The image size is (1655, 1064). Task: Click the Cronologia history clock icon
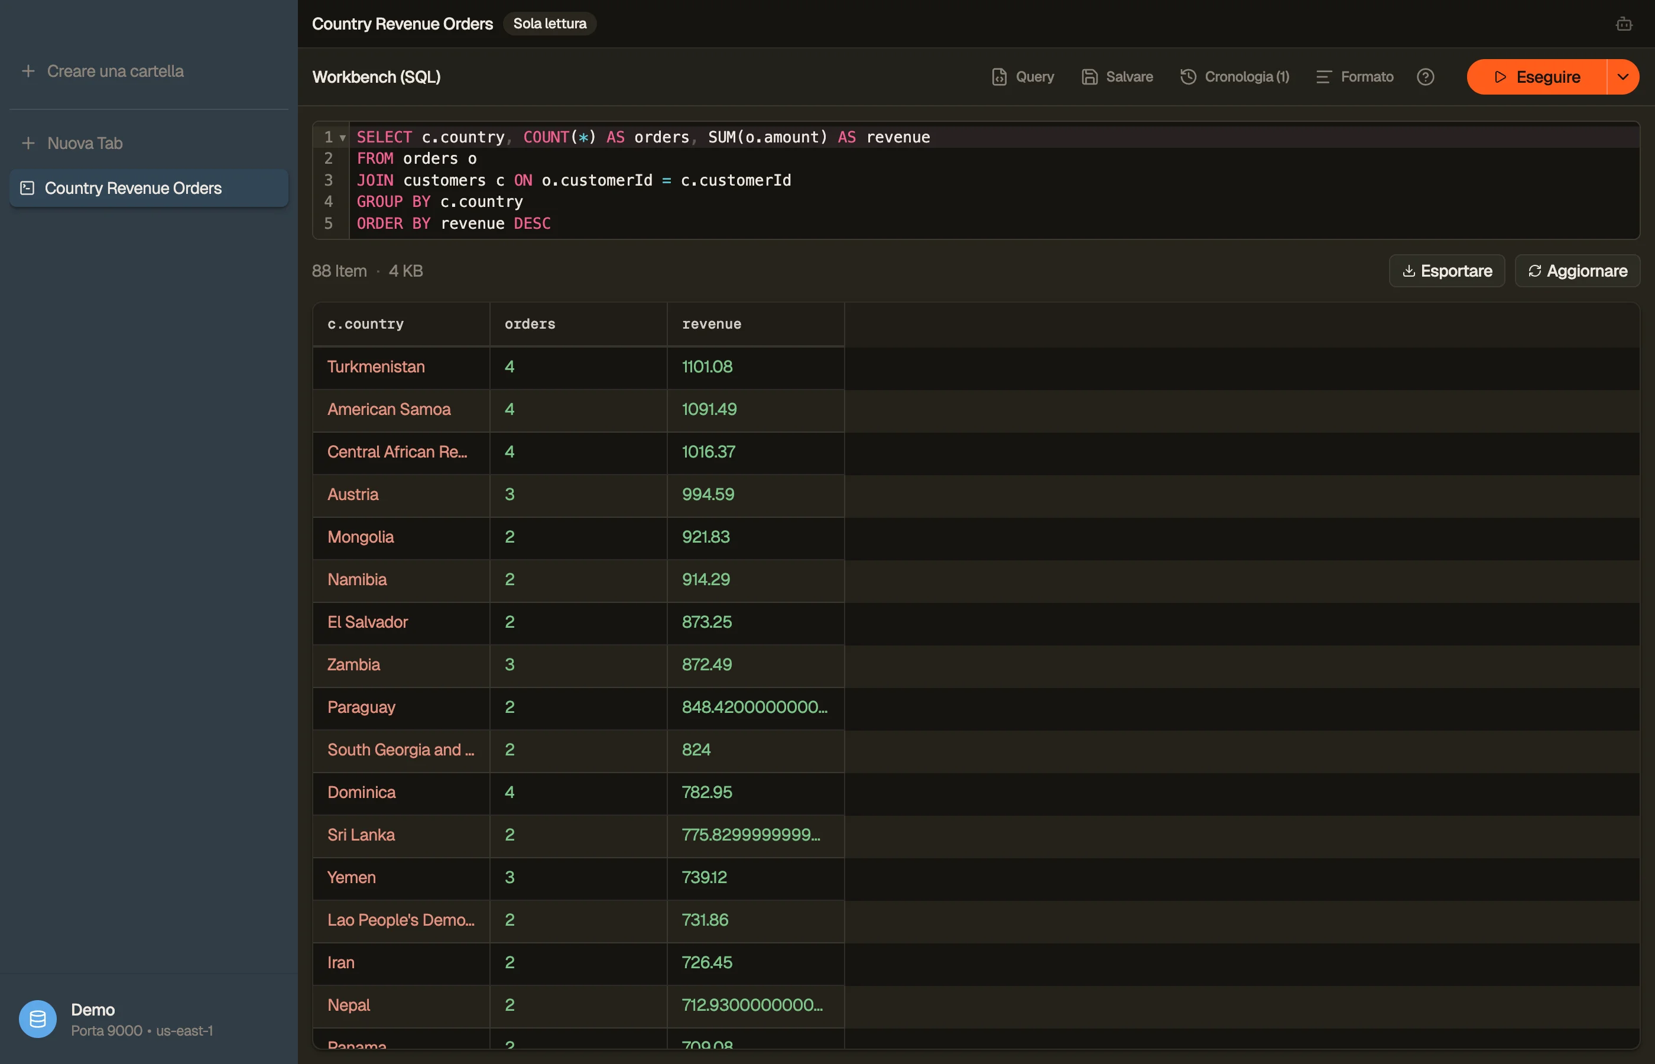click(1188, 77)
